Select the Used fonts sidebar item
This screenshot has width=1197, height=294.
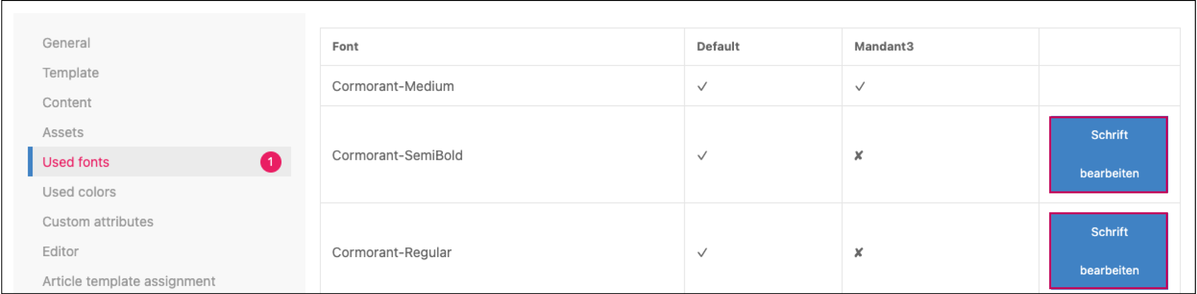click(76, 162)
